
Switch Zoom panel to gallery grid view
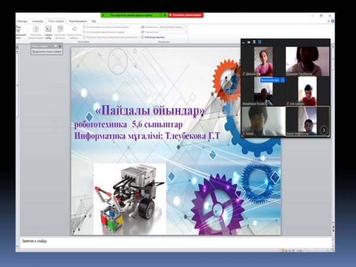click(259, 42)
